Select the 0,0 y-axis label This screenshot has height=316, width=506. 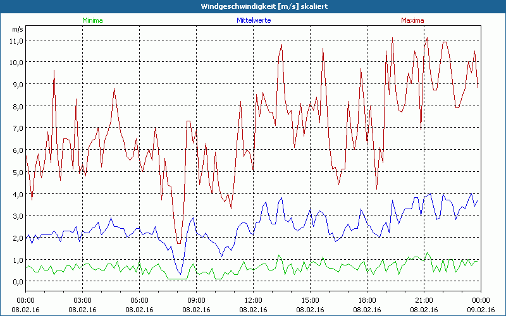coord(17,282)
